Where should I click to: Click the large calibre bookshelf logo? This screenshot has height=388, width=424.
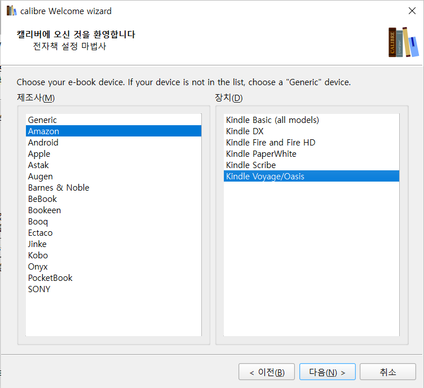click(404, 42)
